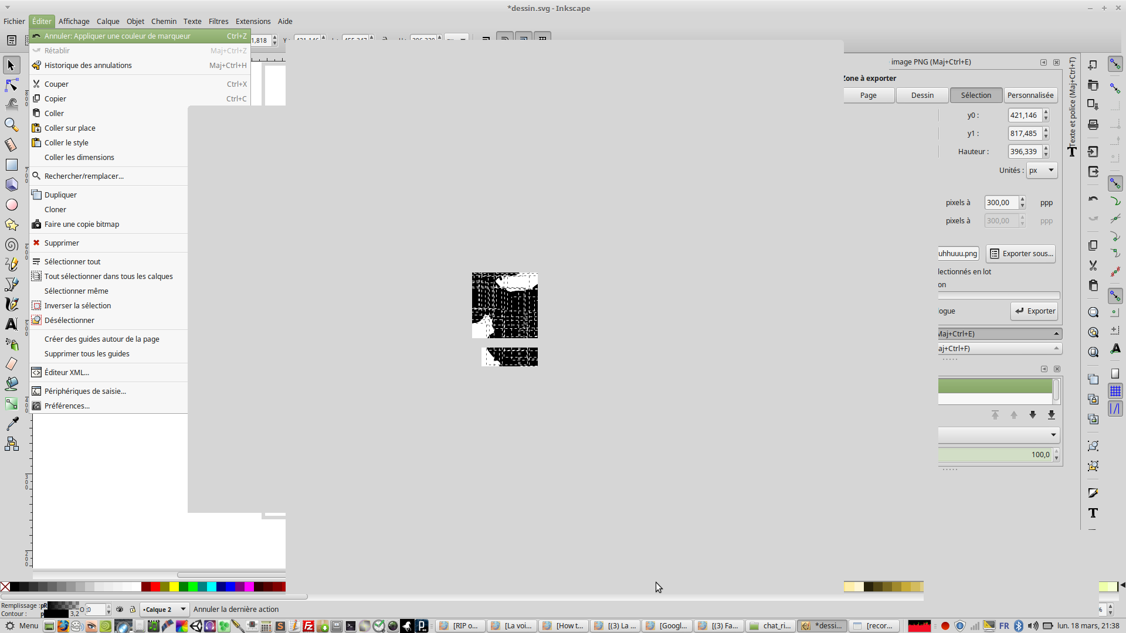Click the Exporter sous... button
The image size is (1126, 633).
[x=1021, y=254]
